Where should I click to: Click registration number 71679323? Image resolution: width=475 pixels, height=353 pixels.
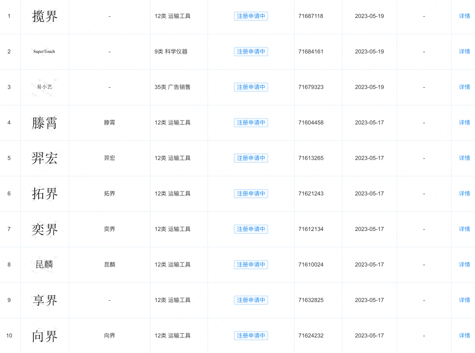311,87
